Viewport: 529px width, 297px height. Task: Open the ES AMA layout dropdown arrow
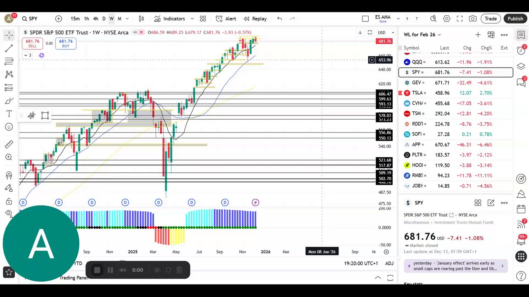(398, 19)
